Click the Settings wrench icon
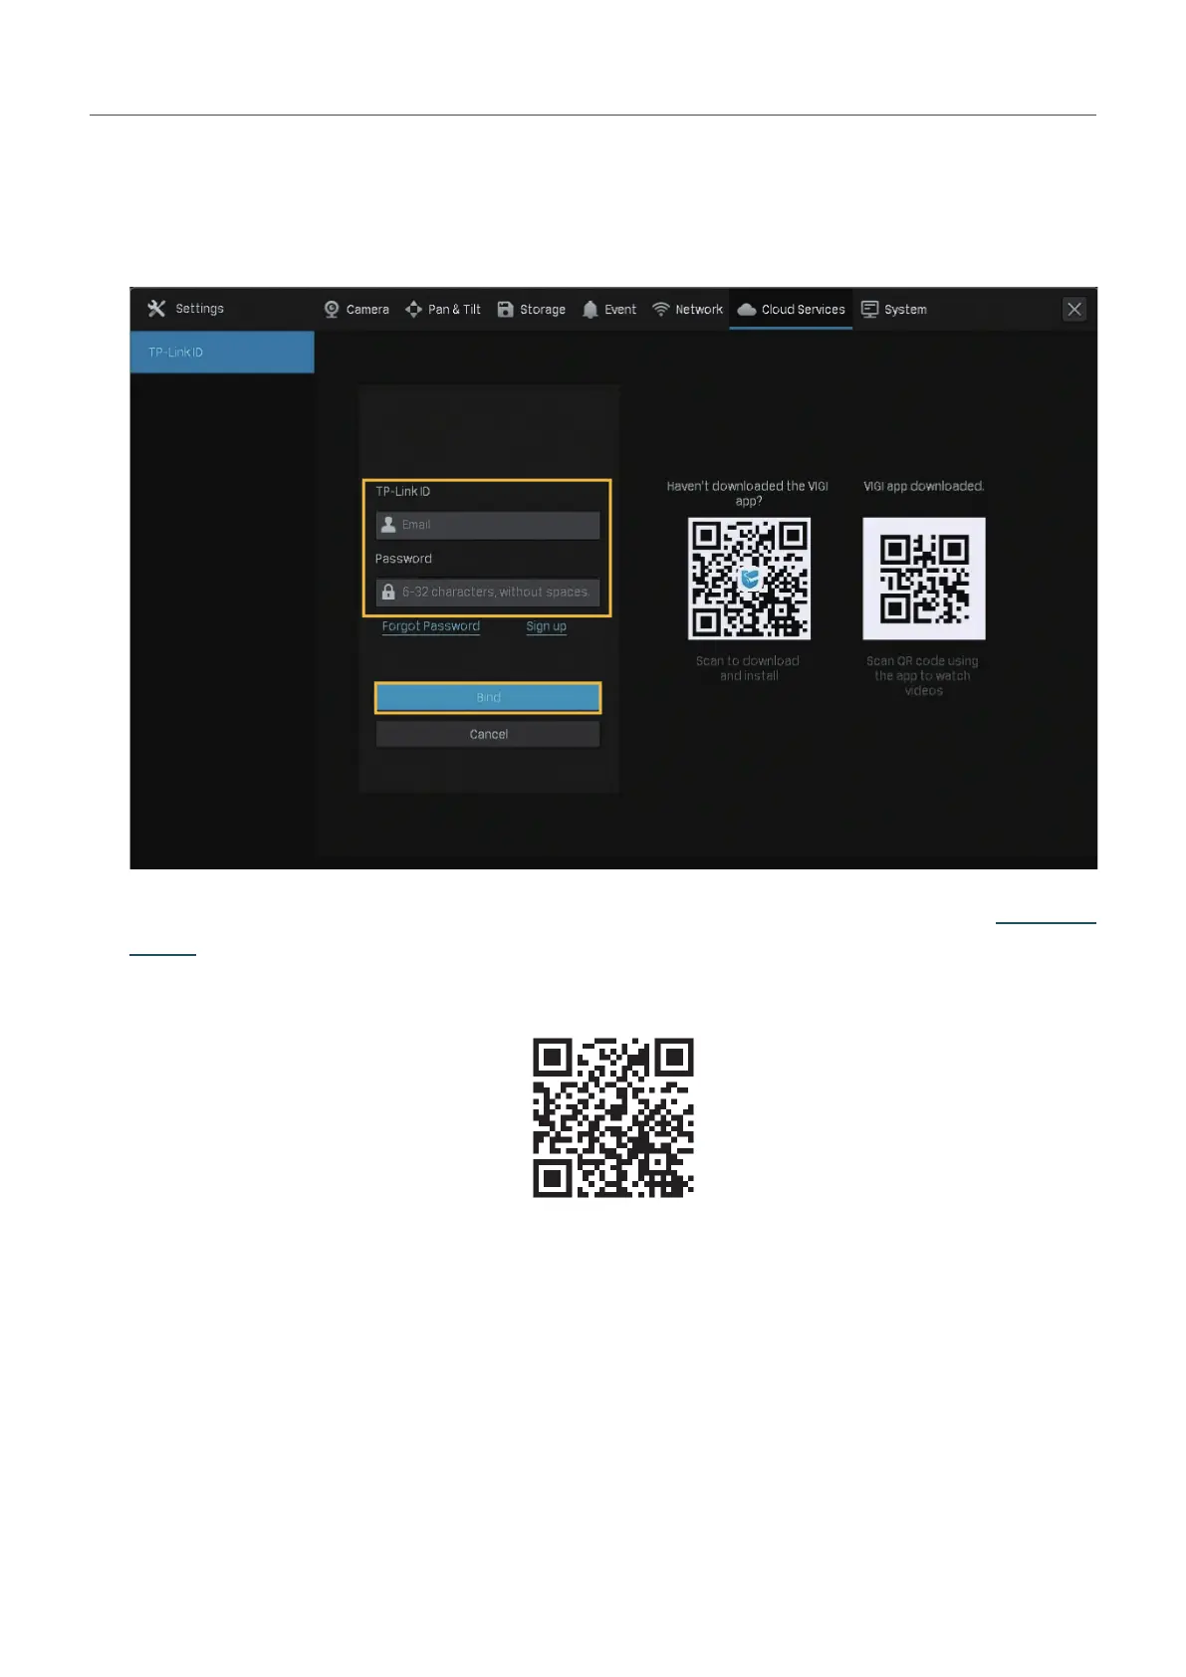This screenshot has width=1186, height=1677. (x=156, y=309)
